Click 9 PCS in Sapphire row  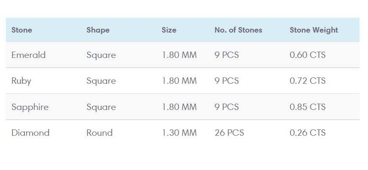[x=227, y=107]
